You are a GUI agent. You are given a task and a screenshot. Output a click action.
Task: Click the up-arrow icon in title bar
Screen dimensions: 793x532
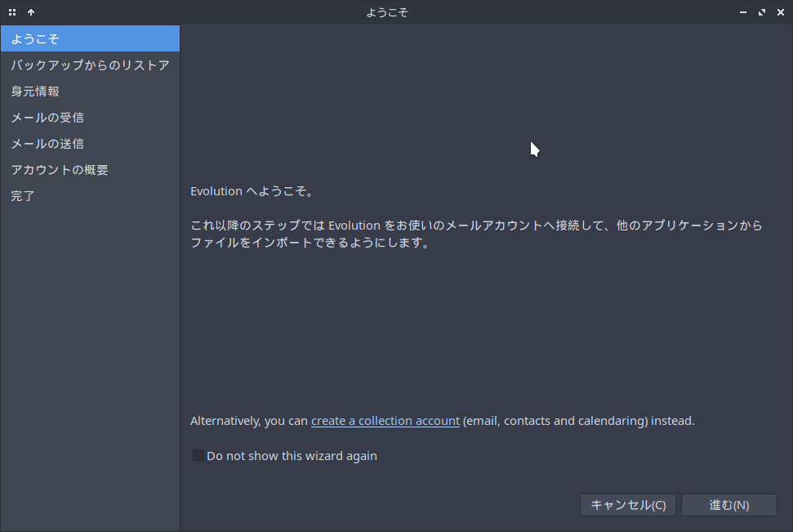[x=31, y=12]
